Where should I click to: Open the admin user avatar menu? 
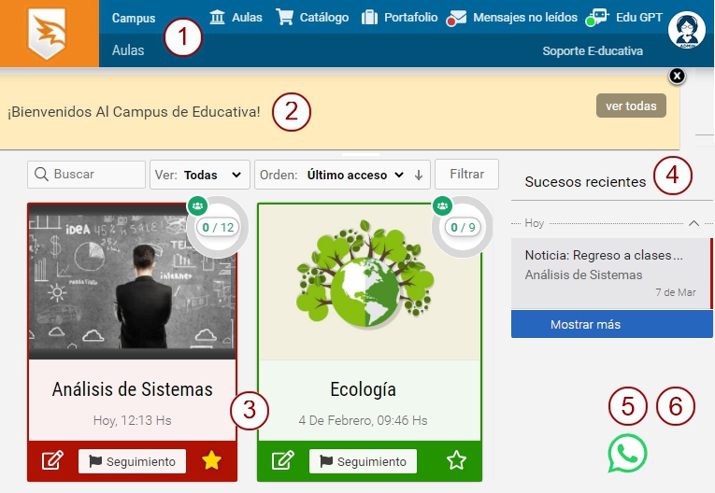click(686, 29)
